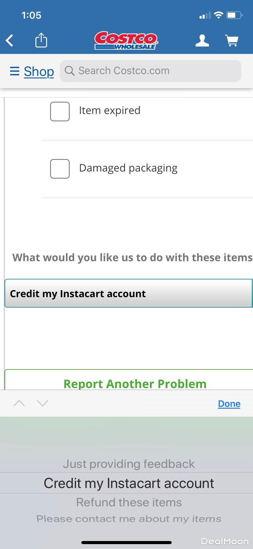Select Just providing feedback picker option
The width and height of the screenshot is (253, 549).
click(x=129, y=464)
